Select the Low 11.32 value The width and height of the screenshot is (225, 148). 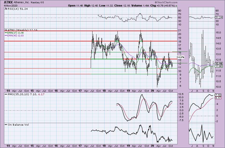coord(106,5)
